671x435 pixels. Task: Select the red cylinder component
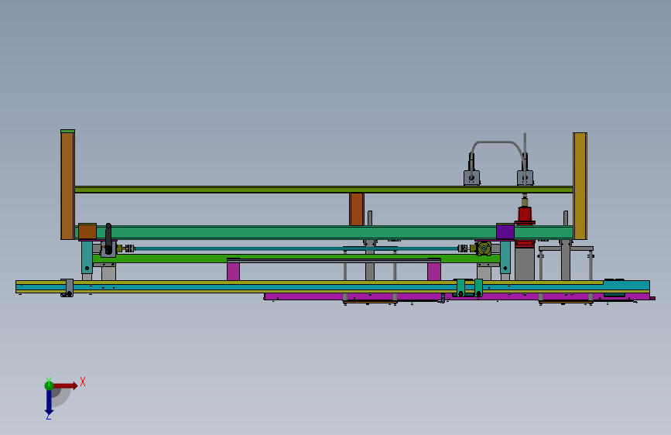click(525, 215)
